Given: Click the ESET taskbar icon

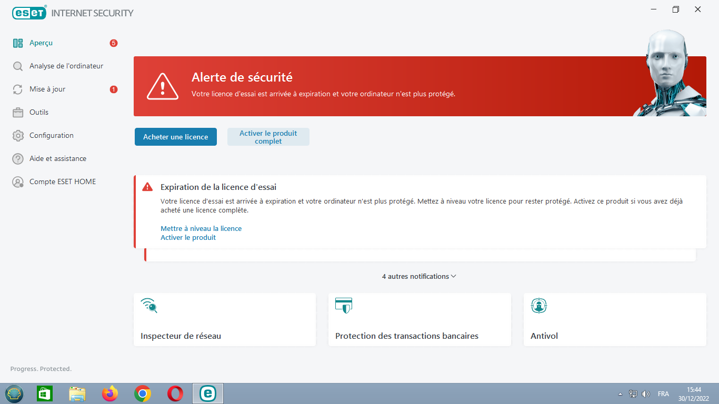Looking at the screenshot, I should coord(208,393).
